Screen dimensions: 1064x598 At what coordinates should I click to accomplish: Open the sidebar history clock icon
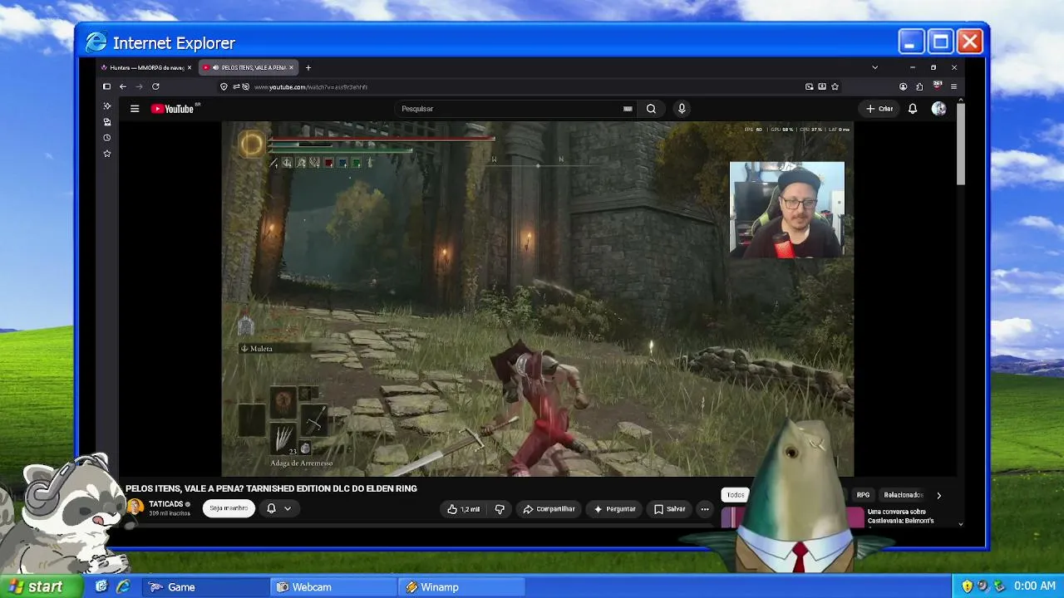(x=106, y=138)
